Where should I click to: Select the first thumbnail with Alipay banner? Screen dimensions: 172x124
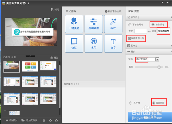click(x=12, y=67)
